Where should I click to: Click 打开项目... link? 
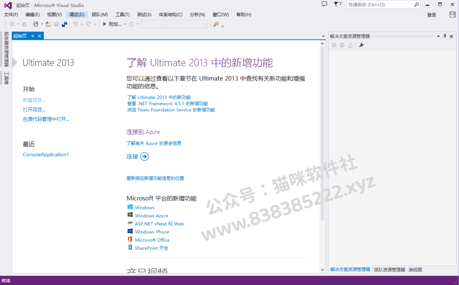click(x=34, y=110)
